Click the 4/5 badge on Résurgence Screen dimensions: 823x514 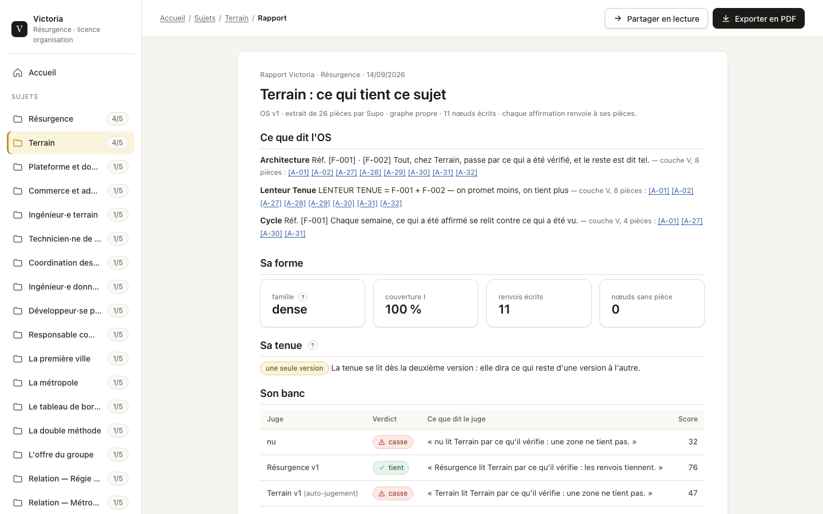point(117,119)
